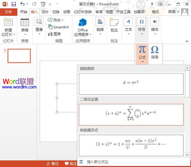Screen dimensions: 191x167
Task: Open Ribbon Display Options icon
Action: 160,4
